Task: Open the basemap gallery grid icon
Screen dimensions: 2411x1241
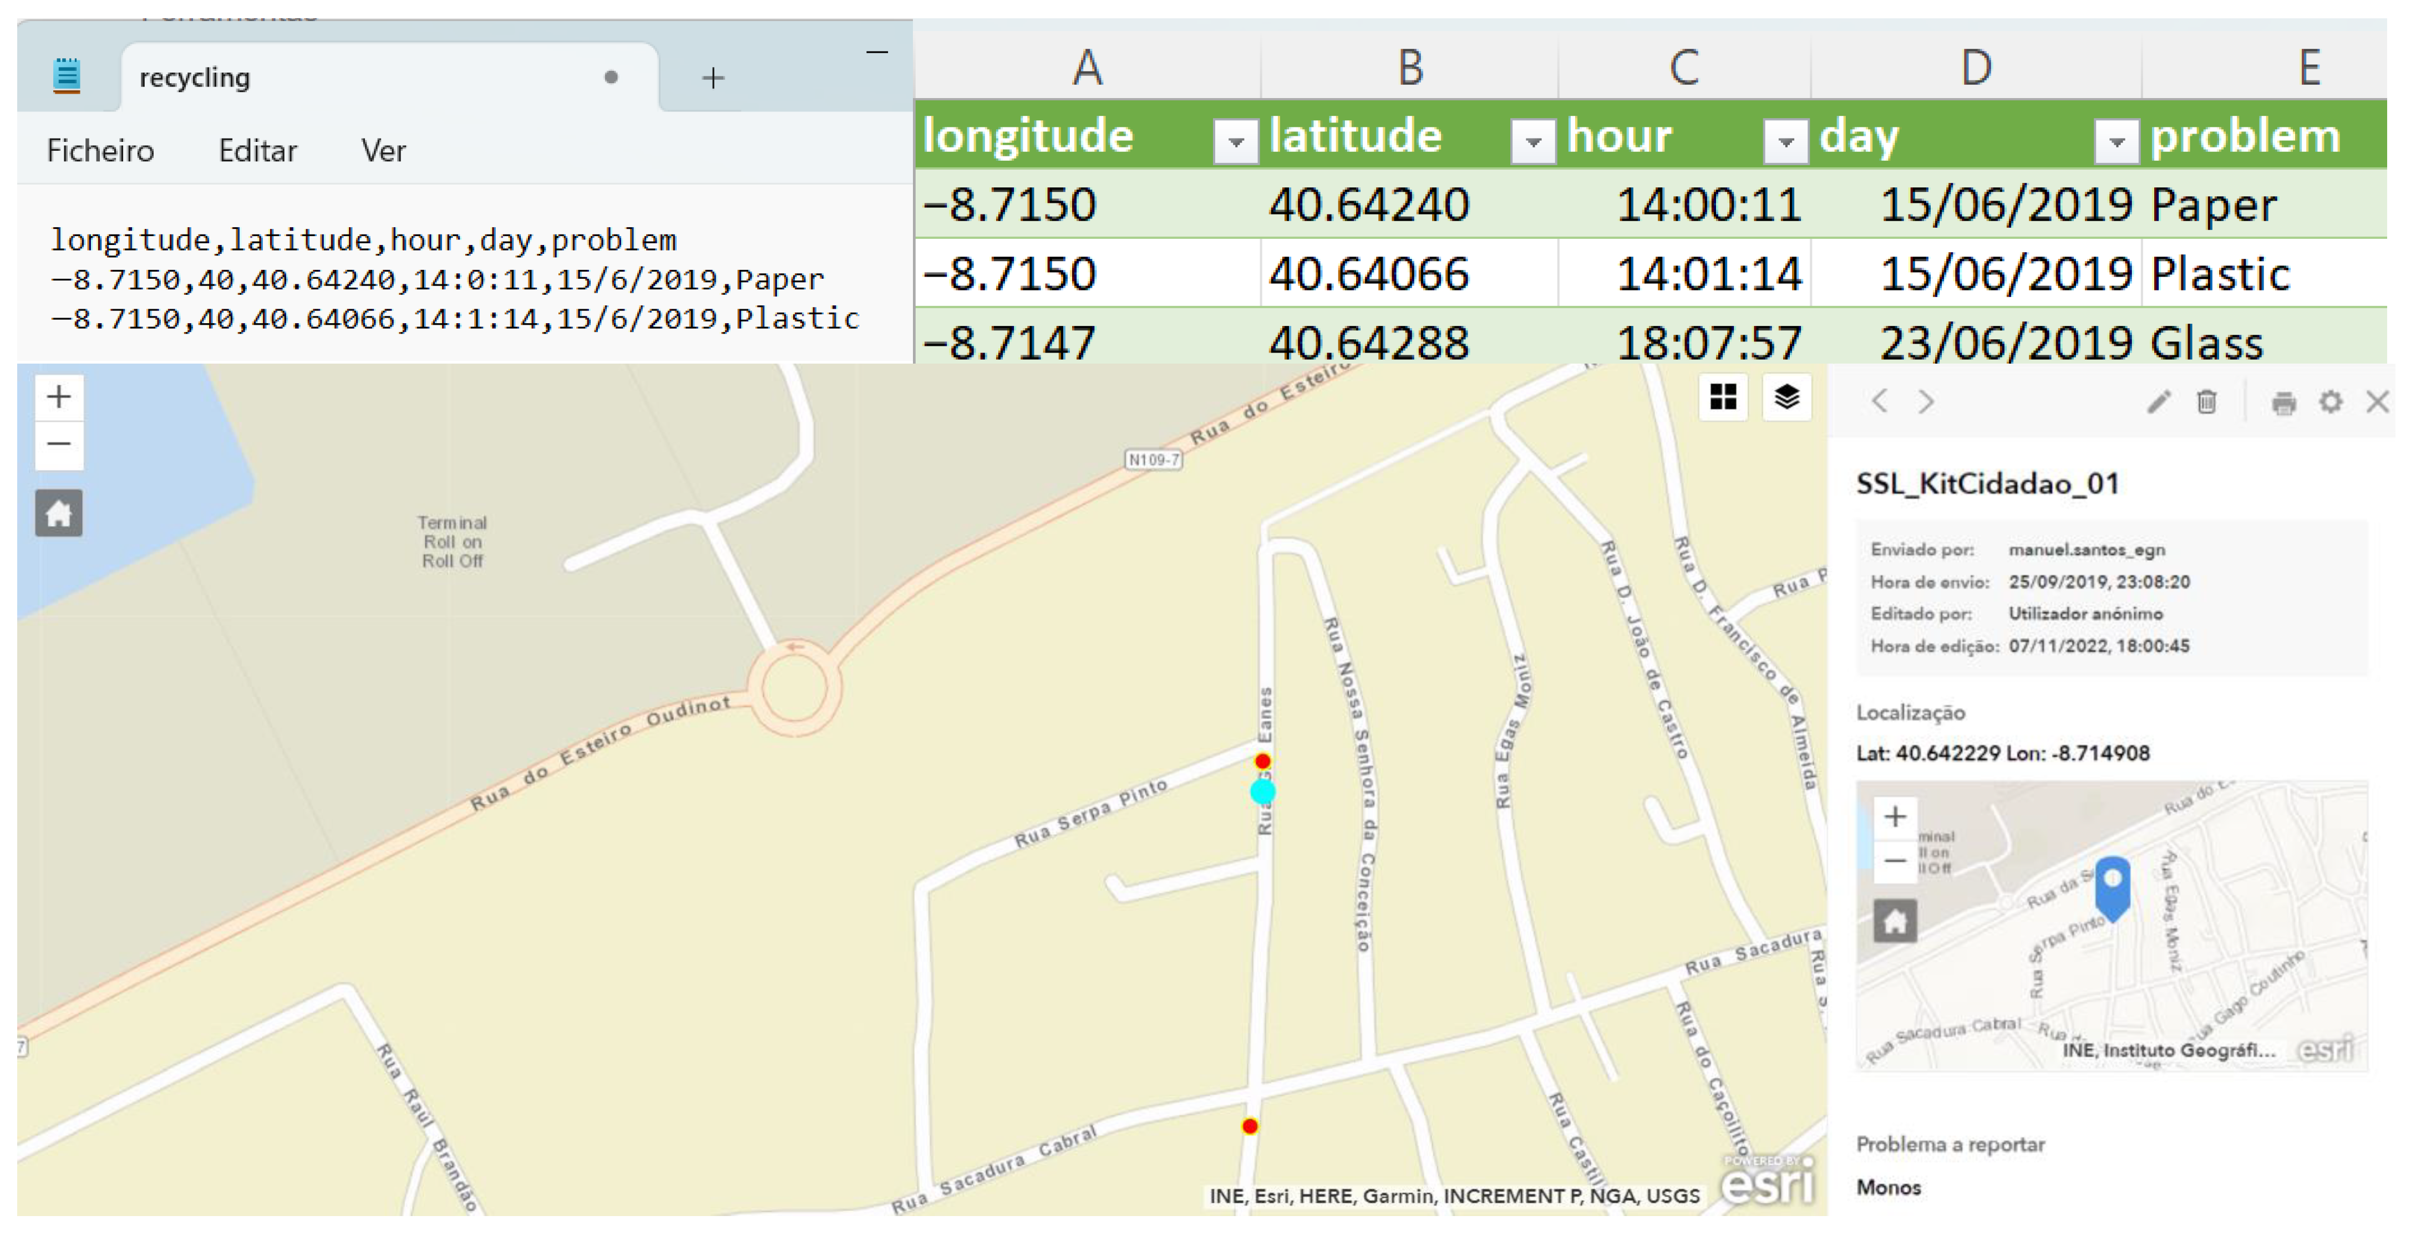Action: pos(1722,397)
